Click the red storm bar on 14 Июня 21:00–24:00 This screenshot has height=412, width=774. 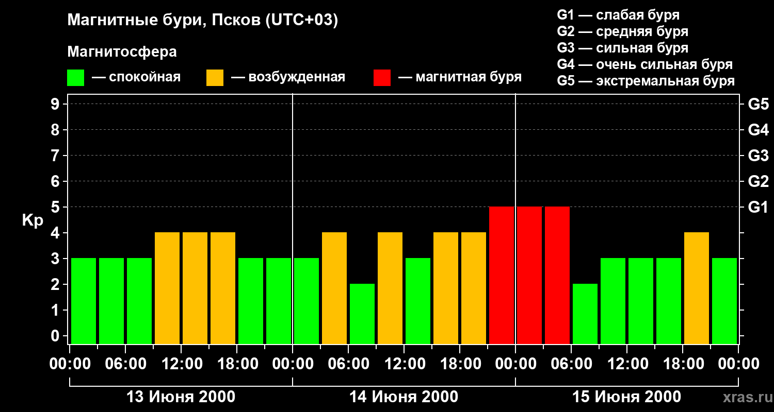click(x=502, y=275)
